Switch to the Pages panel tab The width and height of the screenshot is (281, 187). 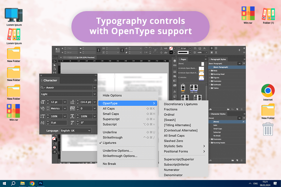point(183,59)
